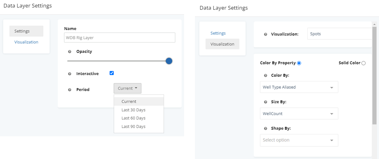Image resolution: width=379 pixels, height=159 pixels.
Task: Click the help icon next to Shape By
Action: tap(265, 129)
